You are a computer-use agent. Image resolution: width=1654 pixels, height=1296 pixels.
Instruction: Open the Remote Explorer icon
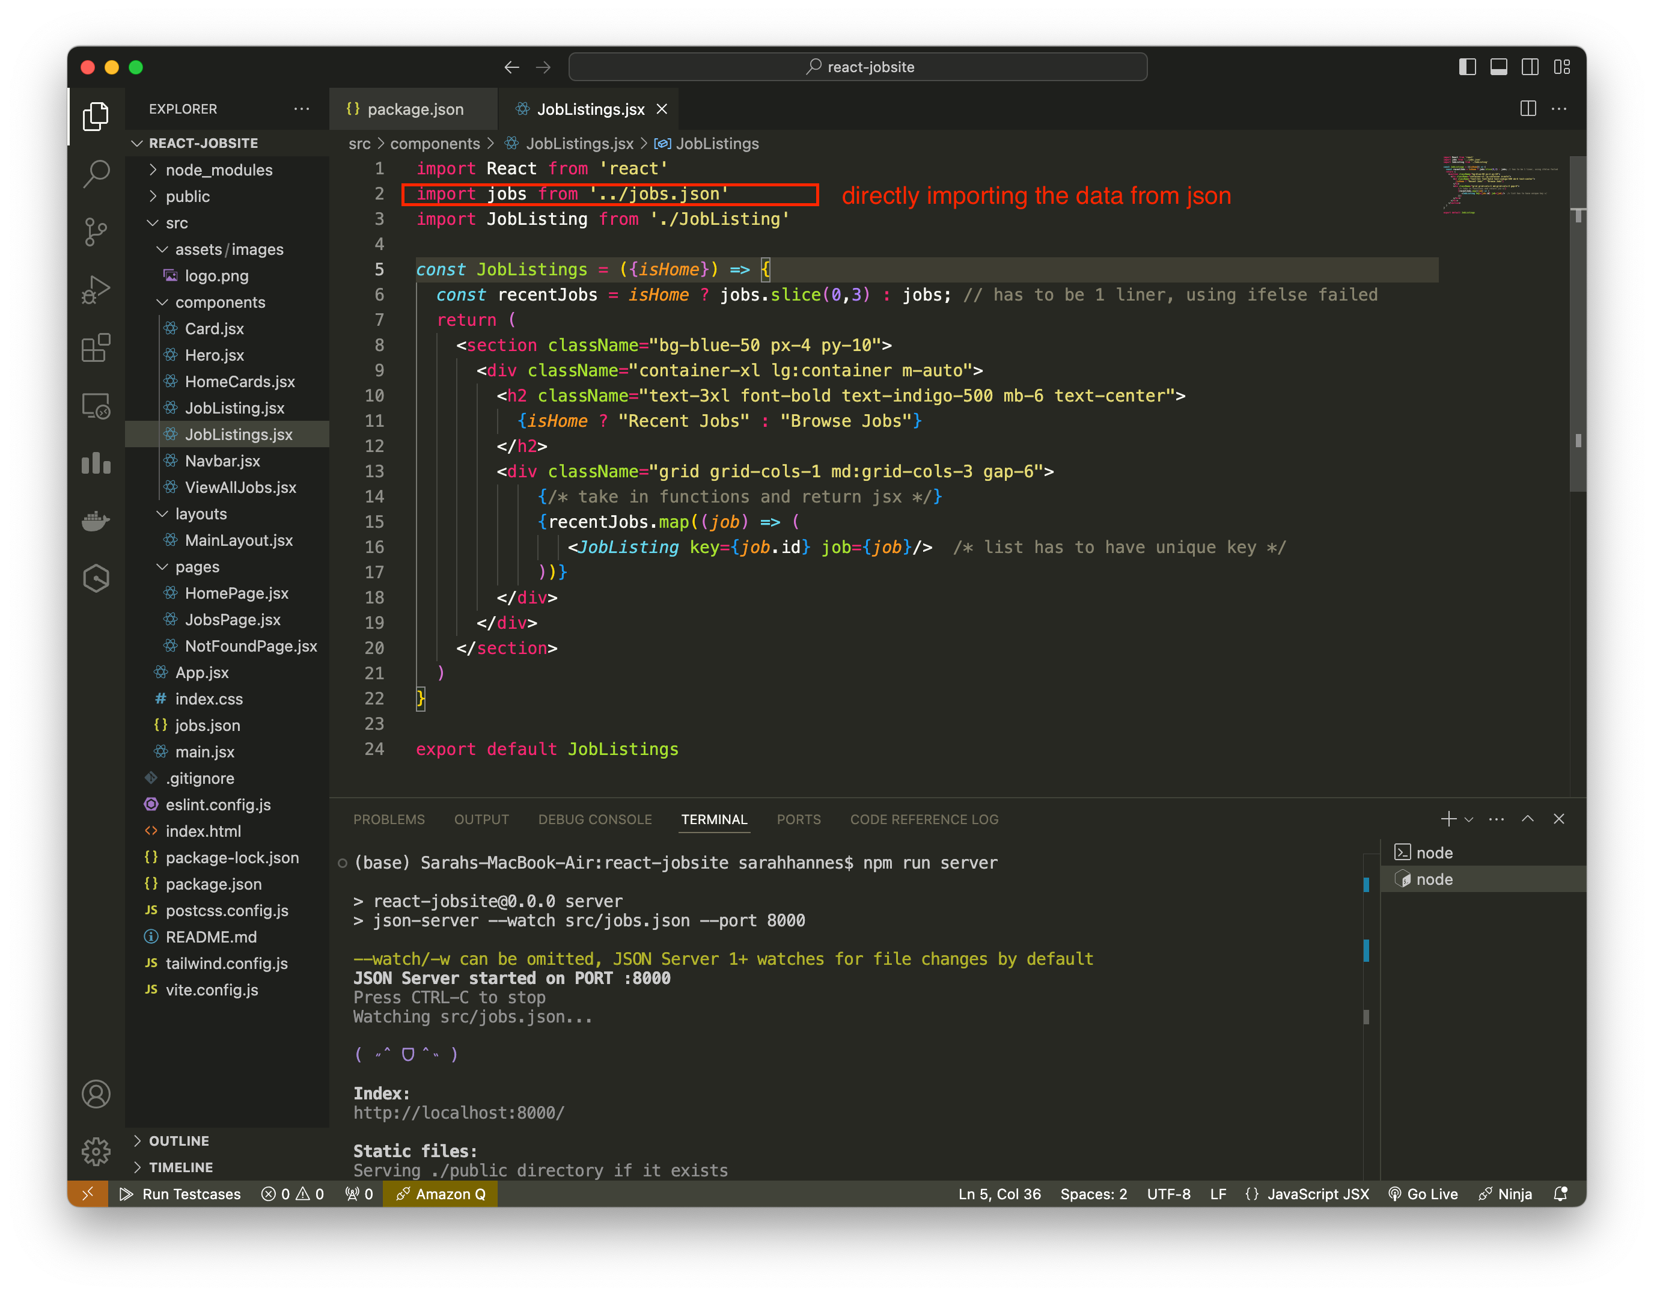[96, 406]
